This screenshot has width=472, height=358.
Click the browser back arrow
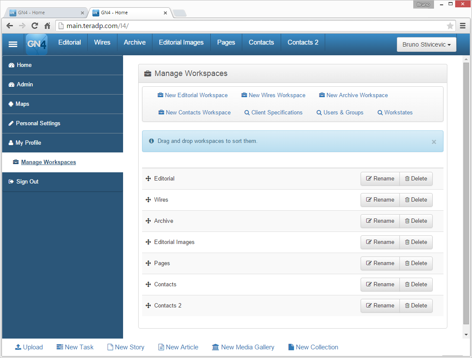click(x=10, y=26)
